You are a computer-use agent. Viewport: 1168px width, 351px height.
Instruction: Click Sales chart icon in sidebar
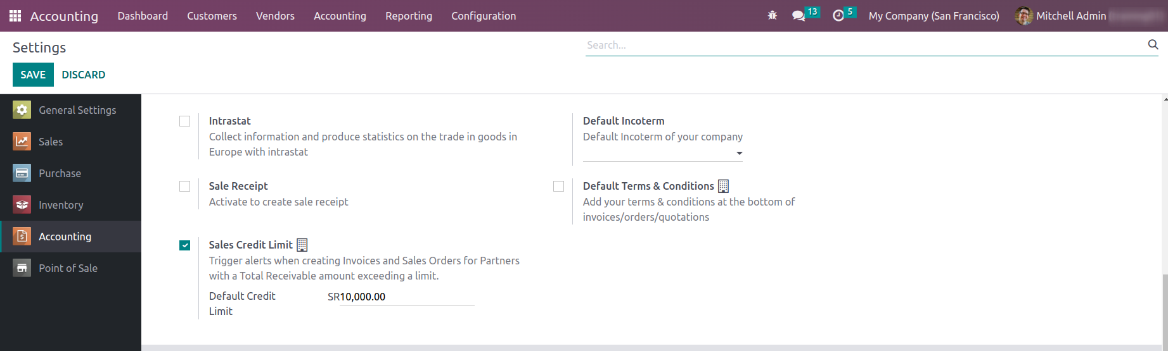[x=22, y=142]
